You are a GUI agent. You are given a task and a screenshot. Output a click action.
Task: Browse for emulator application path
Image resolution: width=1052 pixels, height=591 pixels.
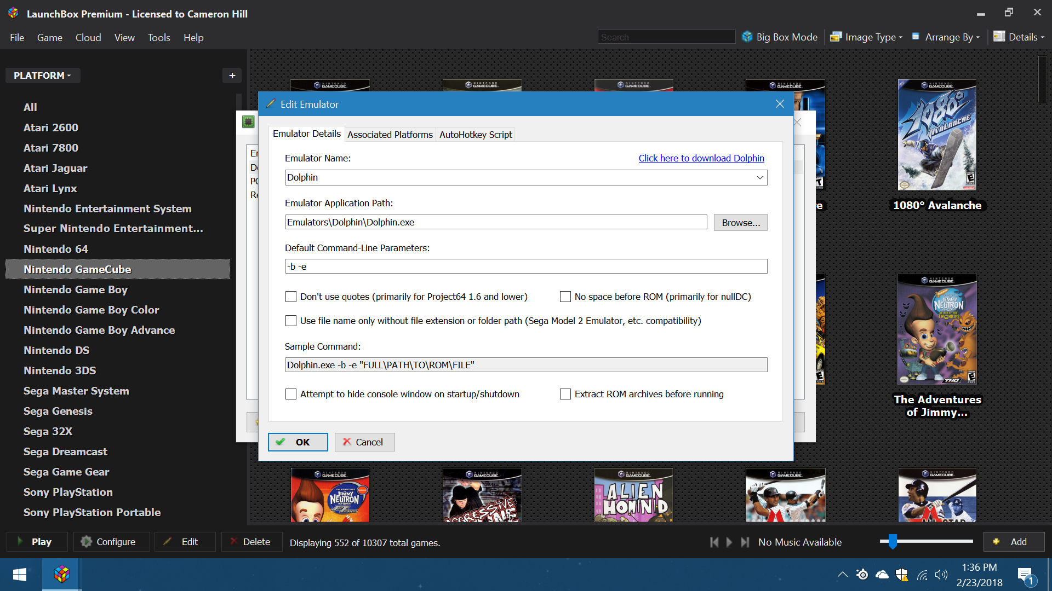click(x=740, y=223)
